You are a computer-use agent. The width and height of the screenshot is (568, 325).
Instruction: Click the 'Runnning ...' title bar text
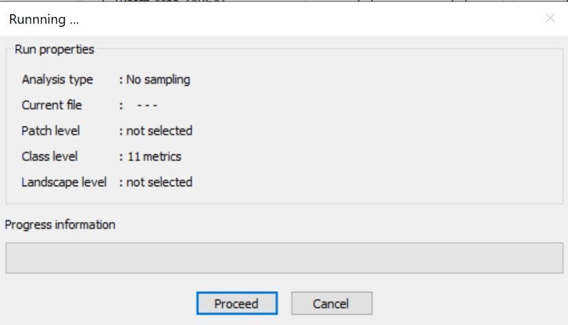[43, 19]
